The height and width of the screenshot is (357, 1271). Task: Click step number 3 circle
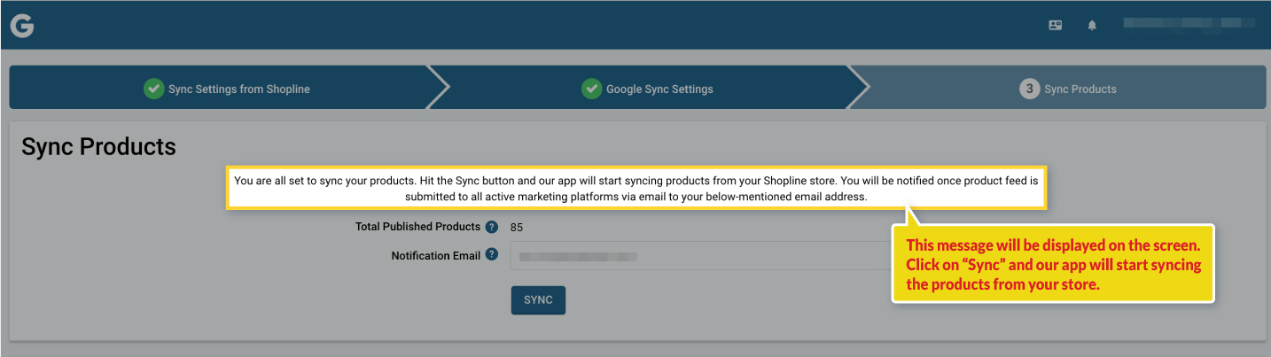(1029, 89)
